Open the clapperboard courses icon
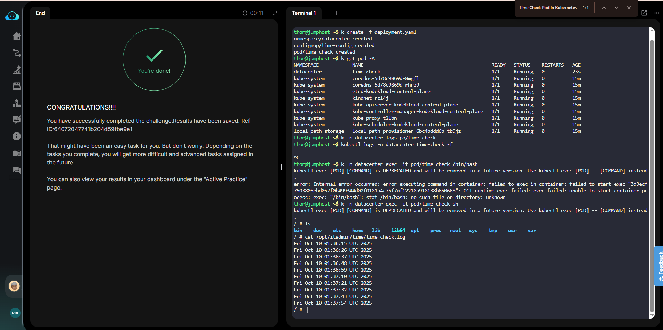This screenshot has height=330, width=663. (x=16, y=86)
